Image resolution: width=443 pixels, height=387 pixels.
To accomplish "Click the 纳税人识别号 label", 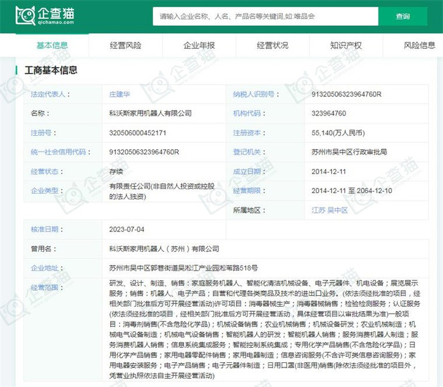I will [254, 94].
